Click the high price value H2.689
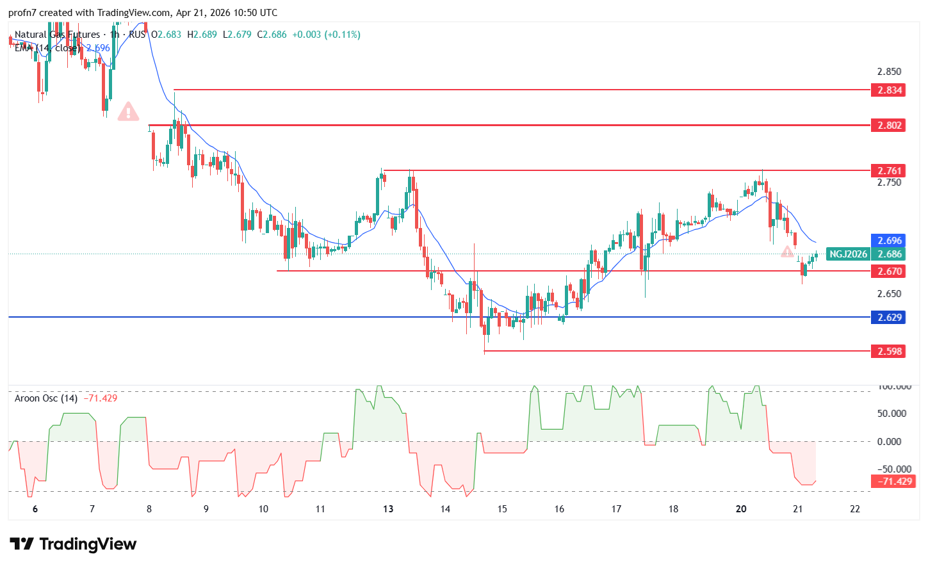Screen dimensions: 928x568 202,35
